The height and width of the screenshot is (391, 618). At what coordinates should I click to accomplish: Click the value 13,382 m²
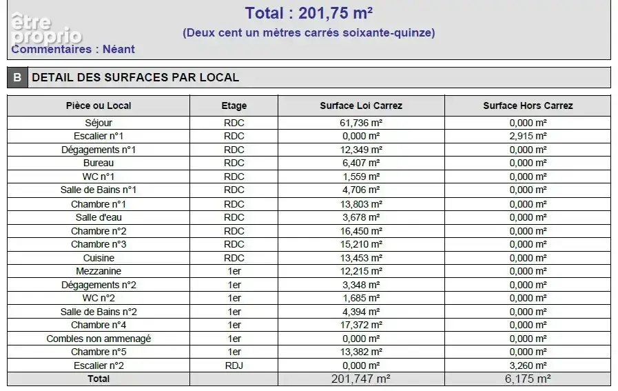pos(361,352)
